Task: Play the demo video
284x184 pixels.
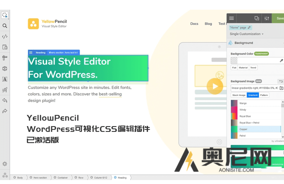Action: pos(215,86)
